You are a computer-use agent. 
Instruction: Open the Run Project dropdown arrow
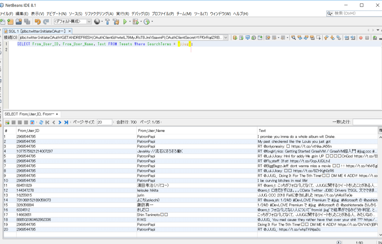point(130,22)
